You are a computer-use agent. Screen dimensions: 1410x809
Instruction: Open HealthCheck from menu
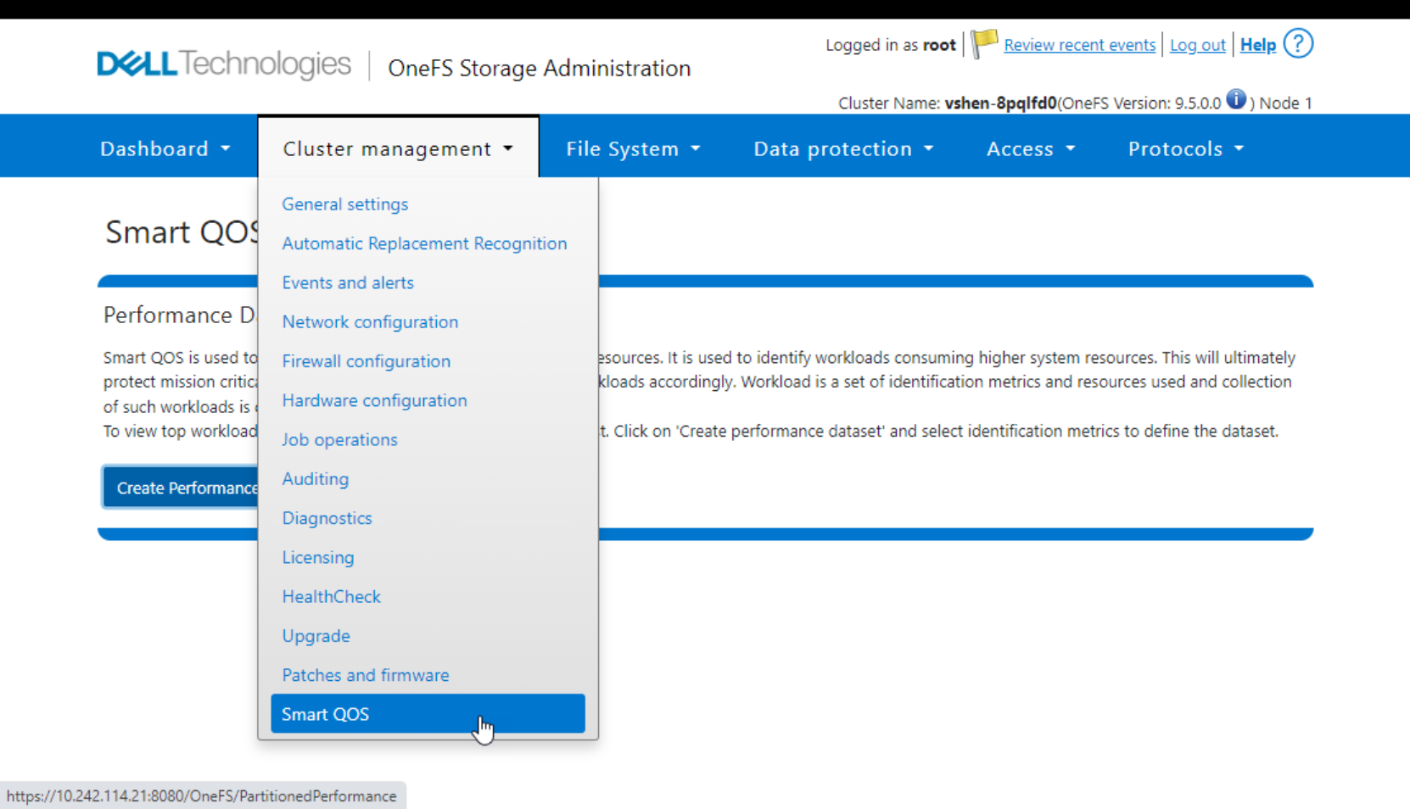click(x=331, y=596)
